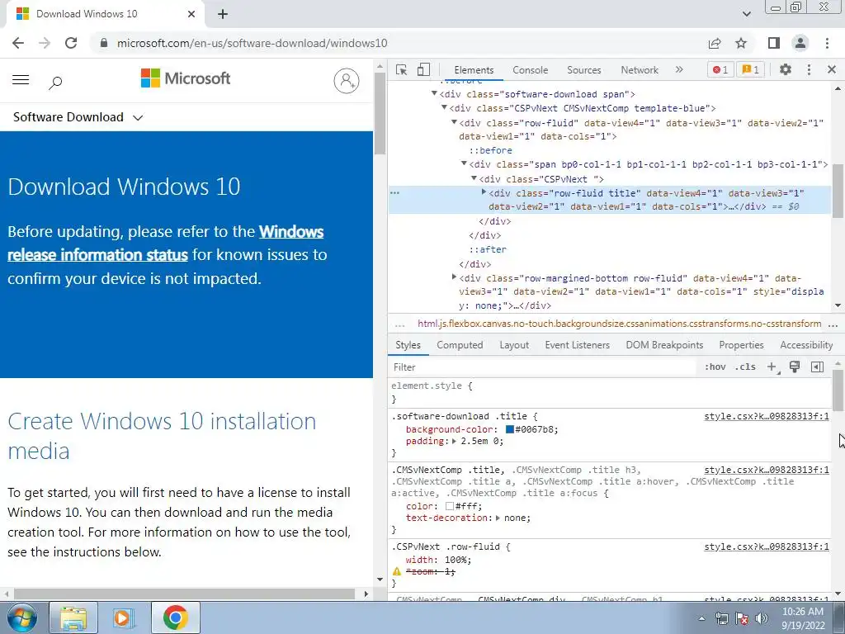The height and width of the screenshot is (634, 845).
Task: Select the Elements tab
Action: click(x=474, y=70)
